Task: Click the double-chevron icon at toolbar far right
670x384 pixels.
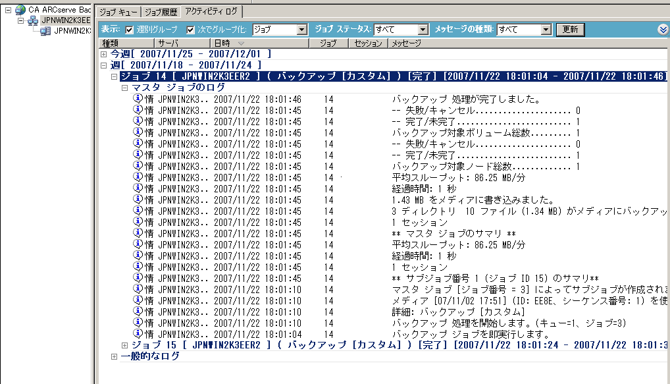Action: coord(663,29)
